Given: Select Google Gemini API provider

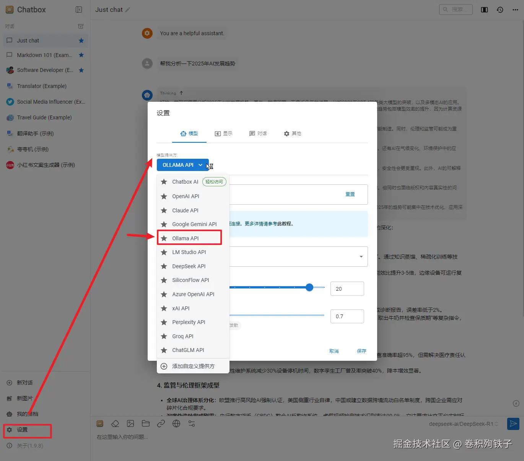Looking at the screenshot, I should 193,224.
